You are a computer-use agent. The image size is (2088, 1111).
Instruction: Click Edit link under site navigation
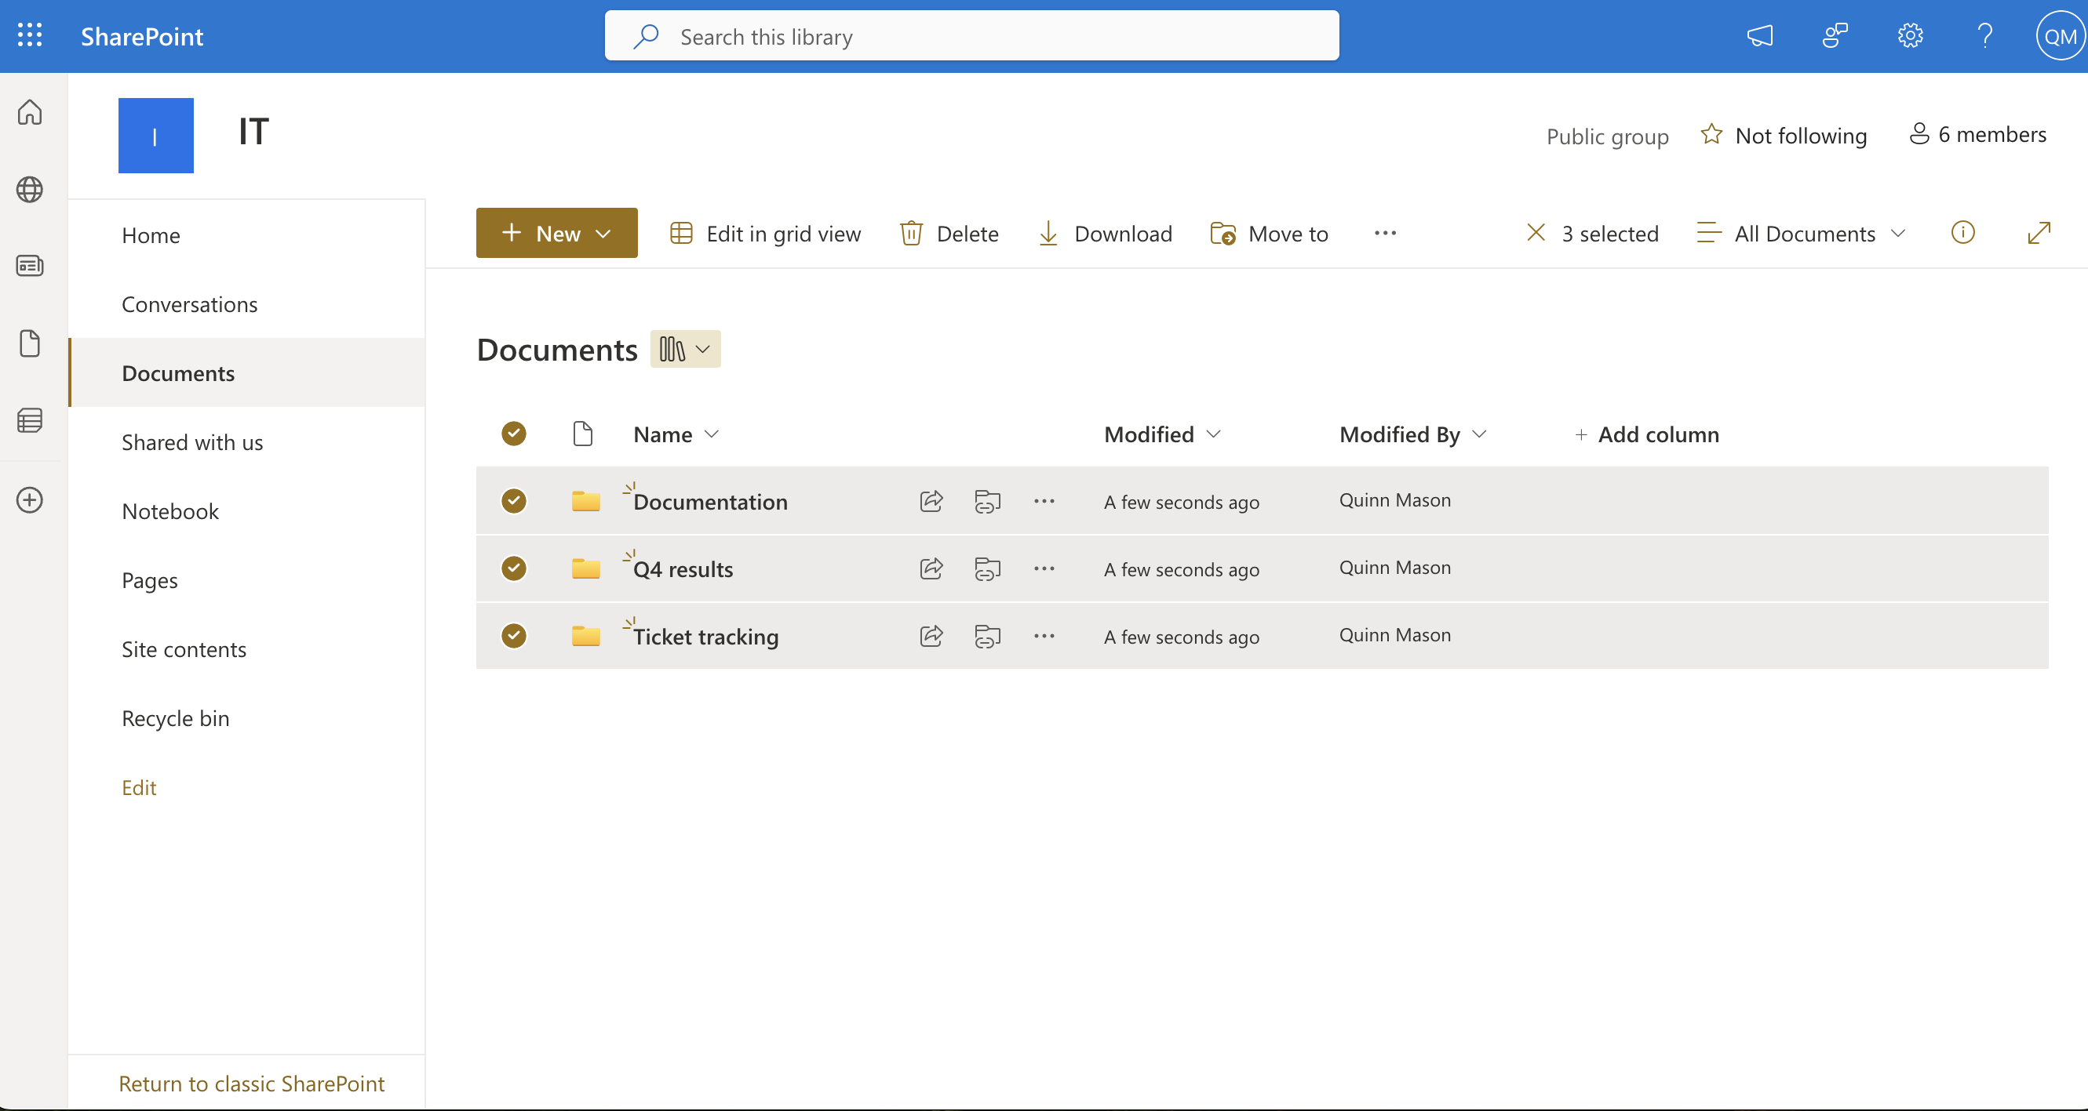point(139,787)
